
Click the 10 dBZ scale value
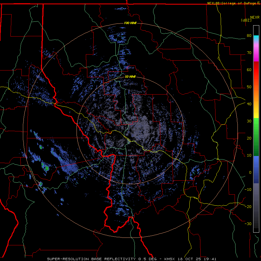coord(249,155)
